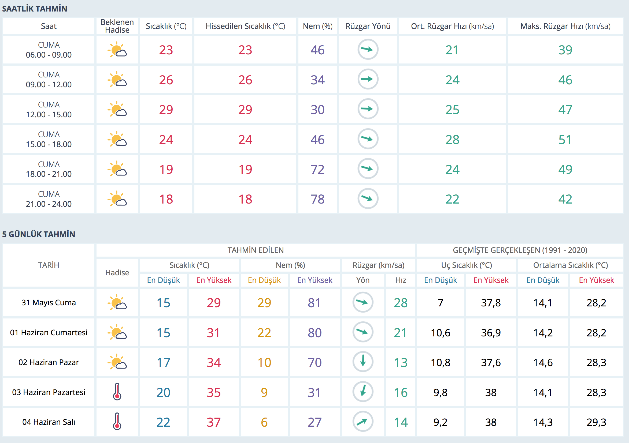This screenshot has height=443, width=629.
Task: Click weather icon for CUMA 18.00 - 21.00
Action: 117,169
